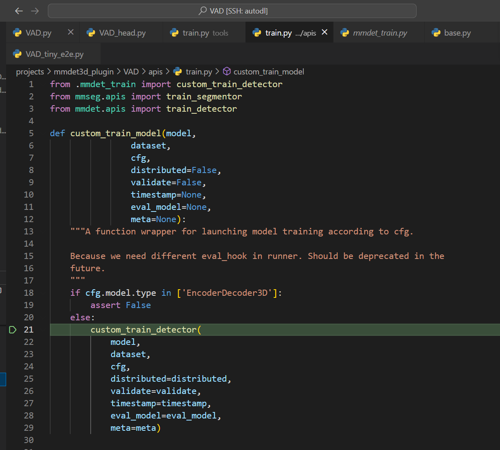
Task: Click the Go Back arrow
Action: 19,11
